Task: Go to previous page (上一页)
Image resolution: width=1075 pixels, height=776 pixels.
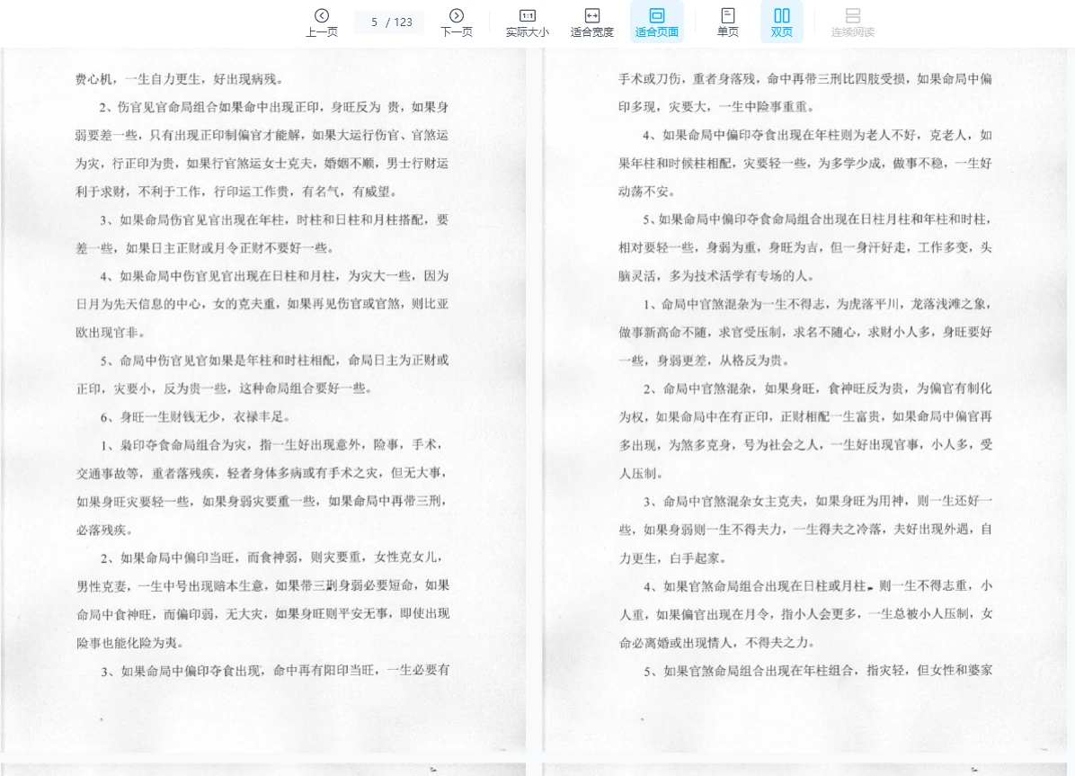Action: (322, 22)
